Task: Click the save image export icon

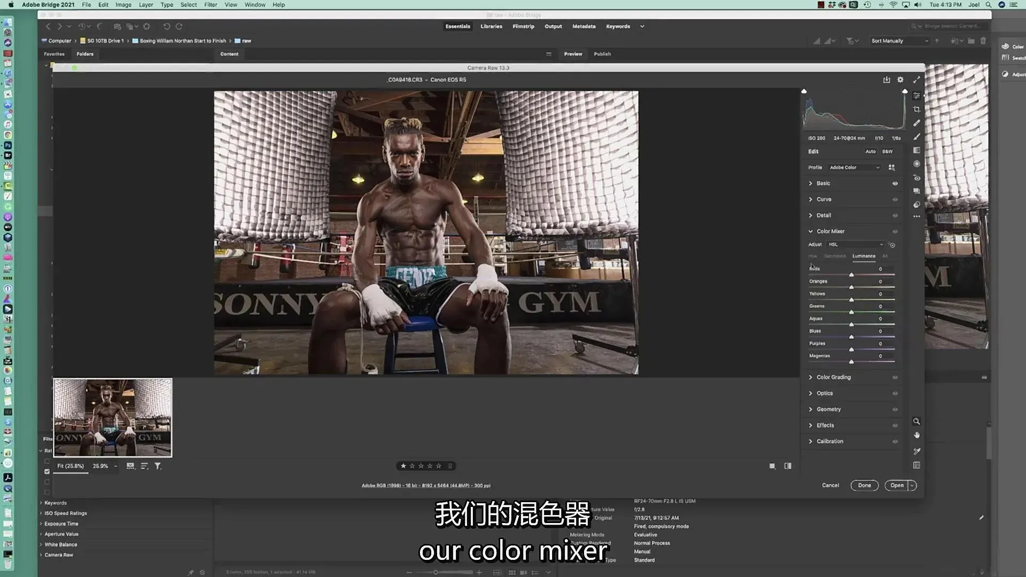Action: point(887,80)
